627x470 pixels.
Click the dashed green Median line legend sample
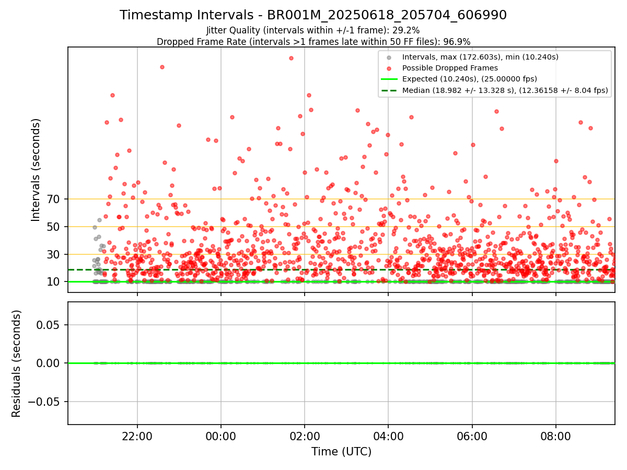tap(389, 90)
